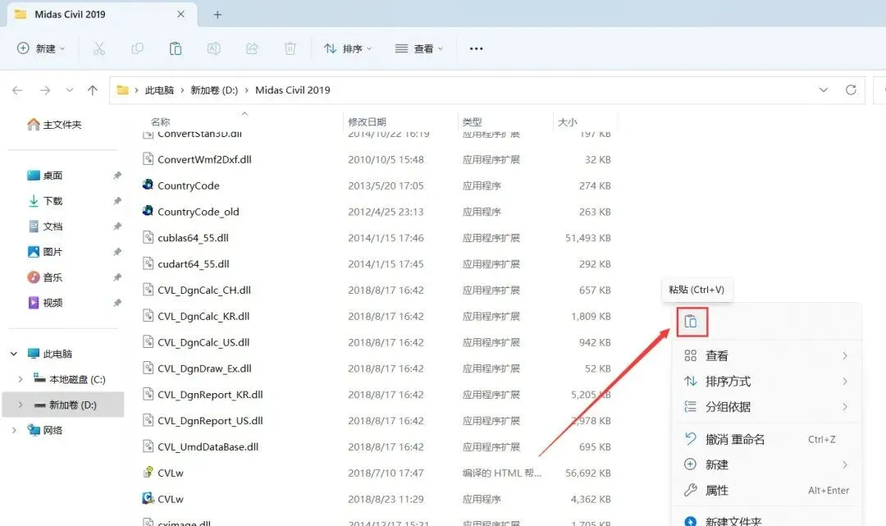Expand the 本地磁盘 (C:) tree node
Screen dimensions: 886x526
tap(21, 379)
